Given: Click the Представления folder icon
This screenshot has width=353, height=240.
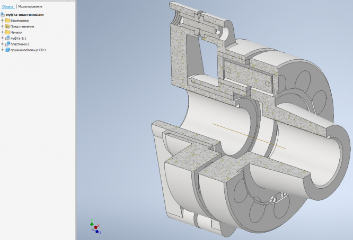Looking at the screenshot, I should point(7,26).
